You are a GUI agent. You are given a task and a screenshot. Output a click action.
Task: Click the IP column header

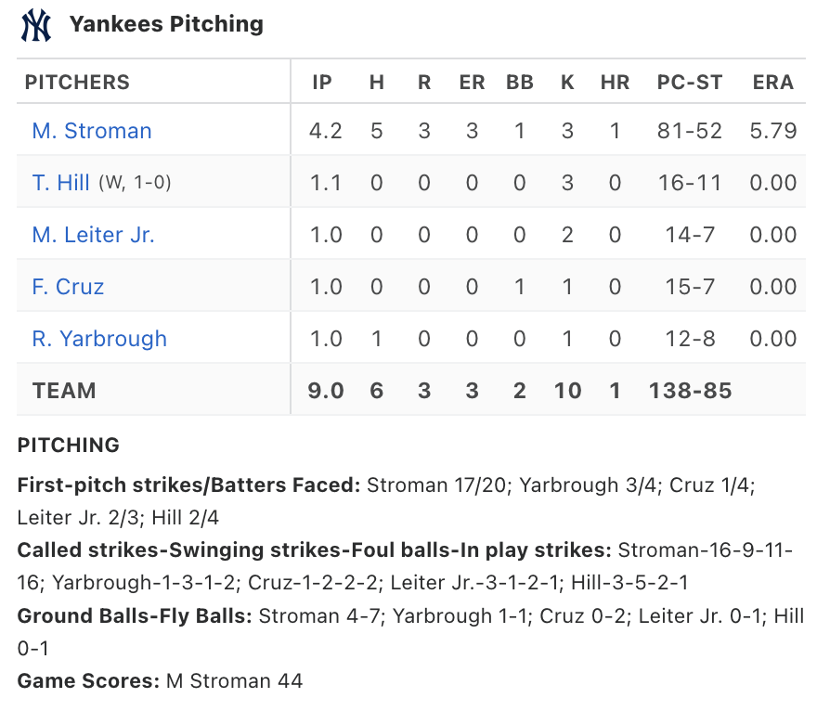click(322, 83)
